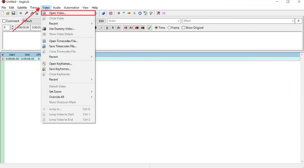Open the File menu

4,7
